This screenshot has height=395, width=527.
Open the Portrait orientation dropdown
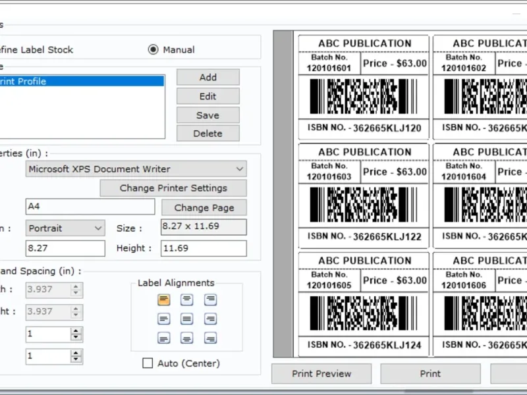click(x=65, y=228)
